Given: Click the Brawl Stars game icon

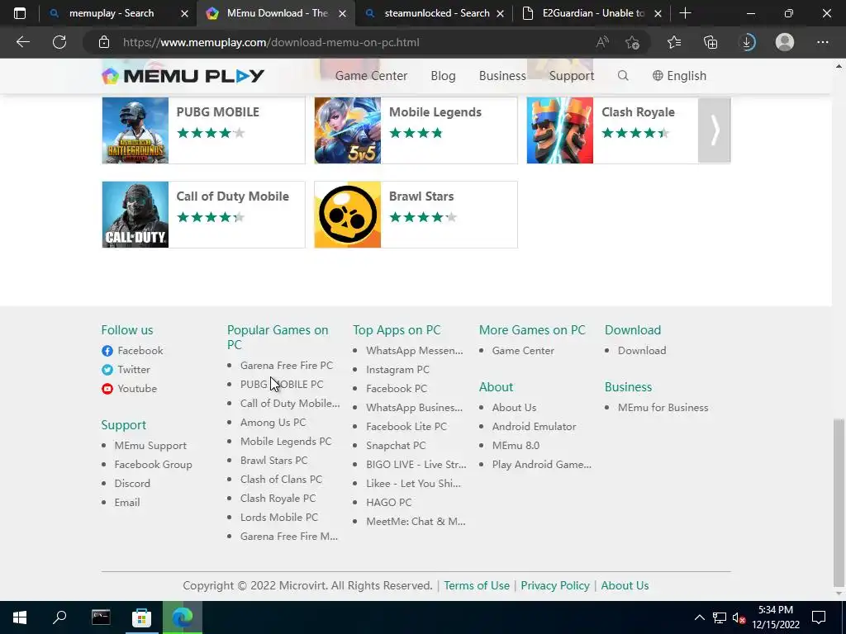Looking at the screenshot, I should 348,215.
